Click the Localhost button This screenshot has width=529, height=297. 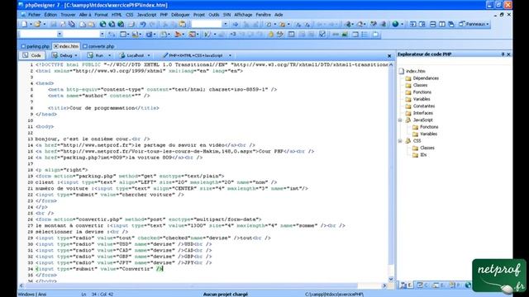click(132, 55)
